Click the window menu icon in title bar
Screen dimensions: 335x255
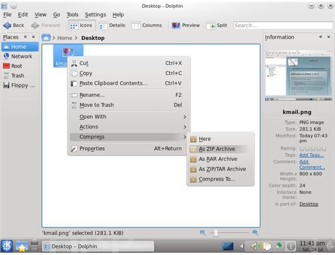[x=4, y=6]
